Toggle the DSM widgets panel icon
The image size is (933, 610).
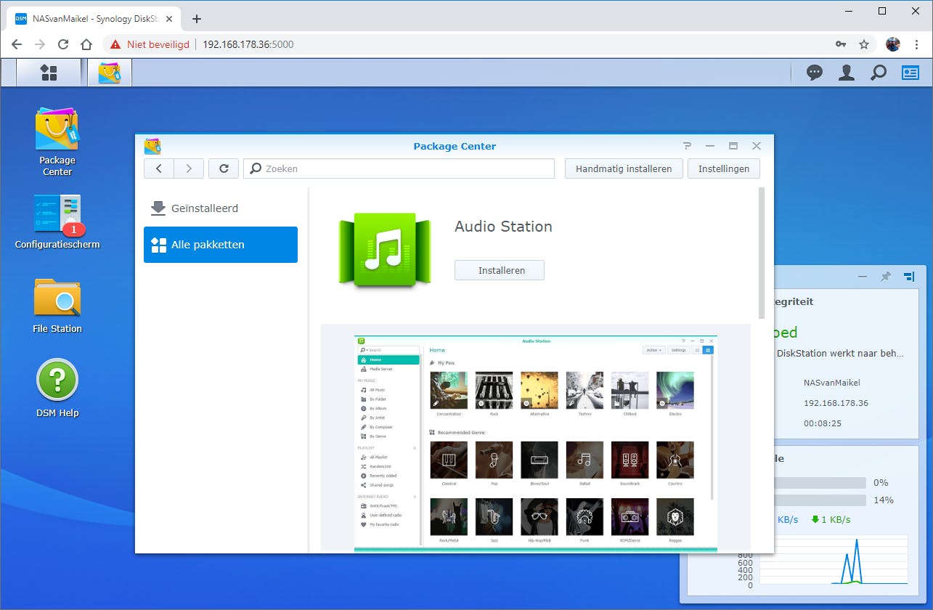click(910, 73)
